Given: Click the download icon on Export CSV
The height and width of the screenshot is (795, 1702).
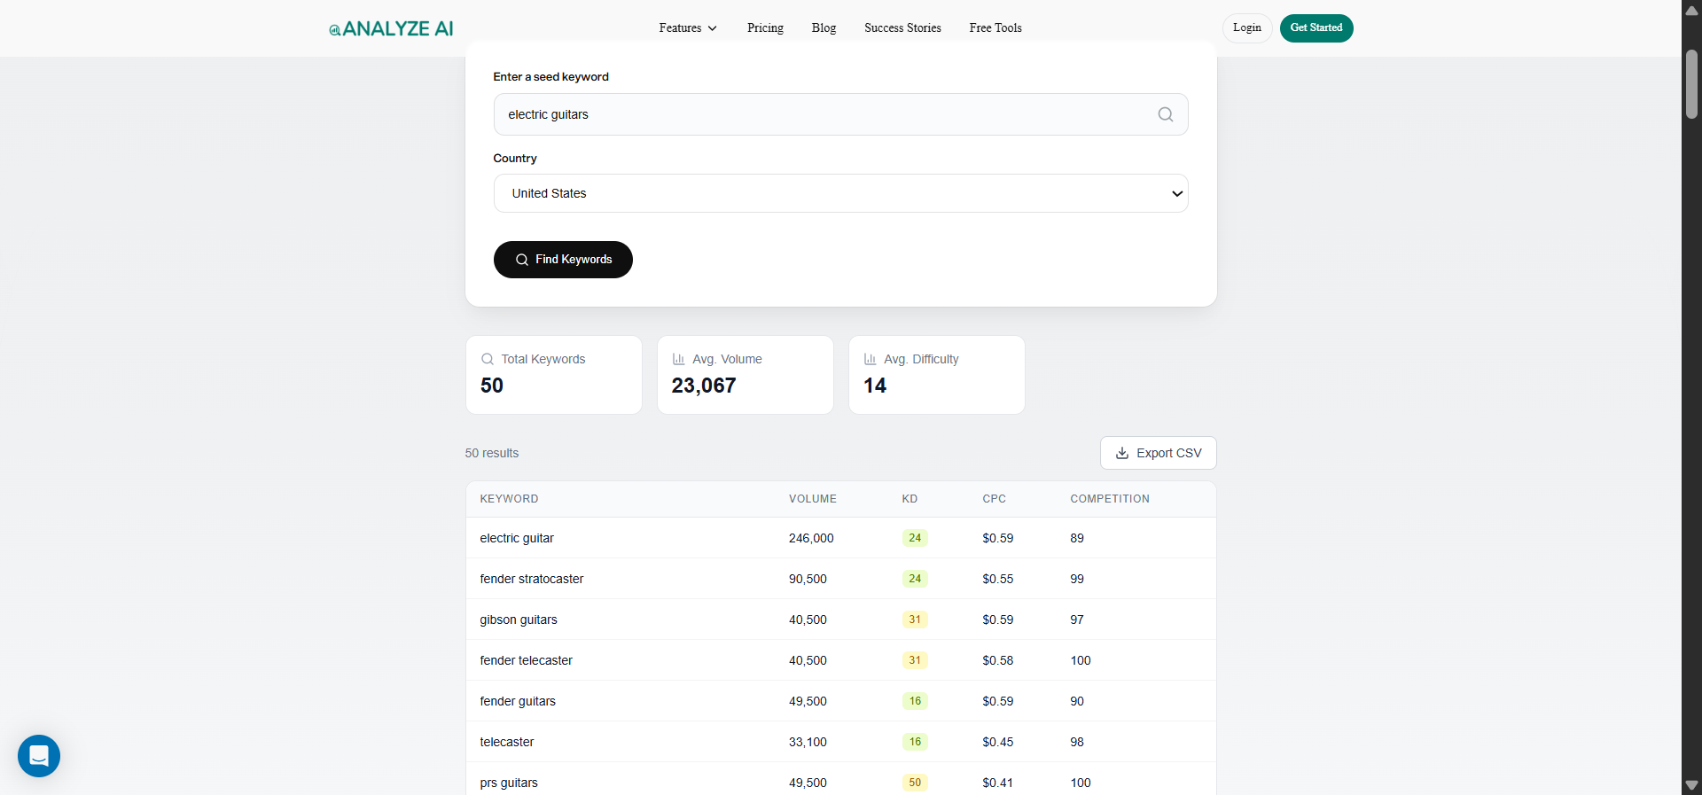Looking at the screenshot, I should [x=1121, y=453].
